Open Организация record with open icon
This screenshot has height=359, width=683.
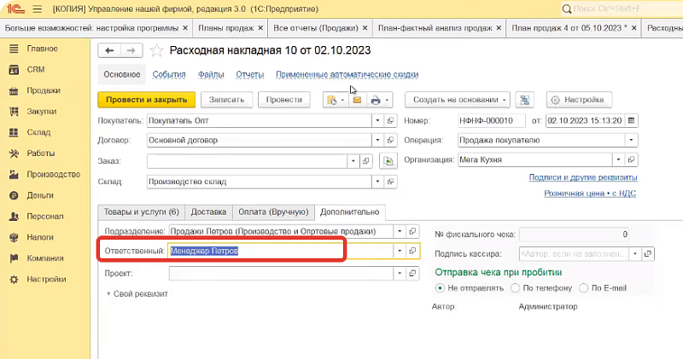pos(631,159)
